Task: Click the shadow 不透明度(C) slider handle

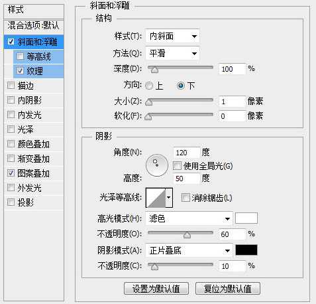Action: (x=154, y=267)
